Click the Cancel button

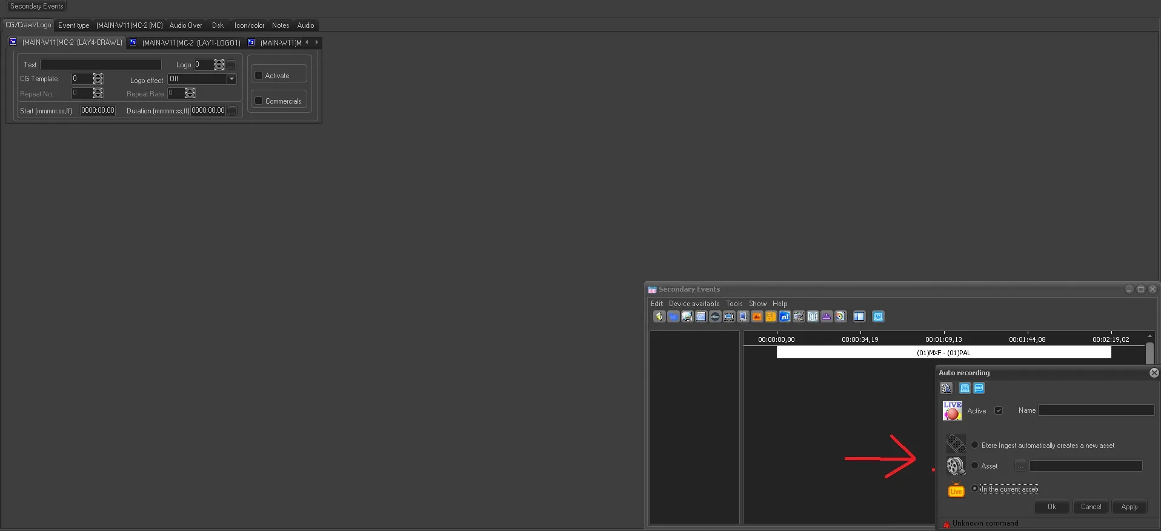[x=1090, y=507]
